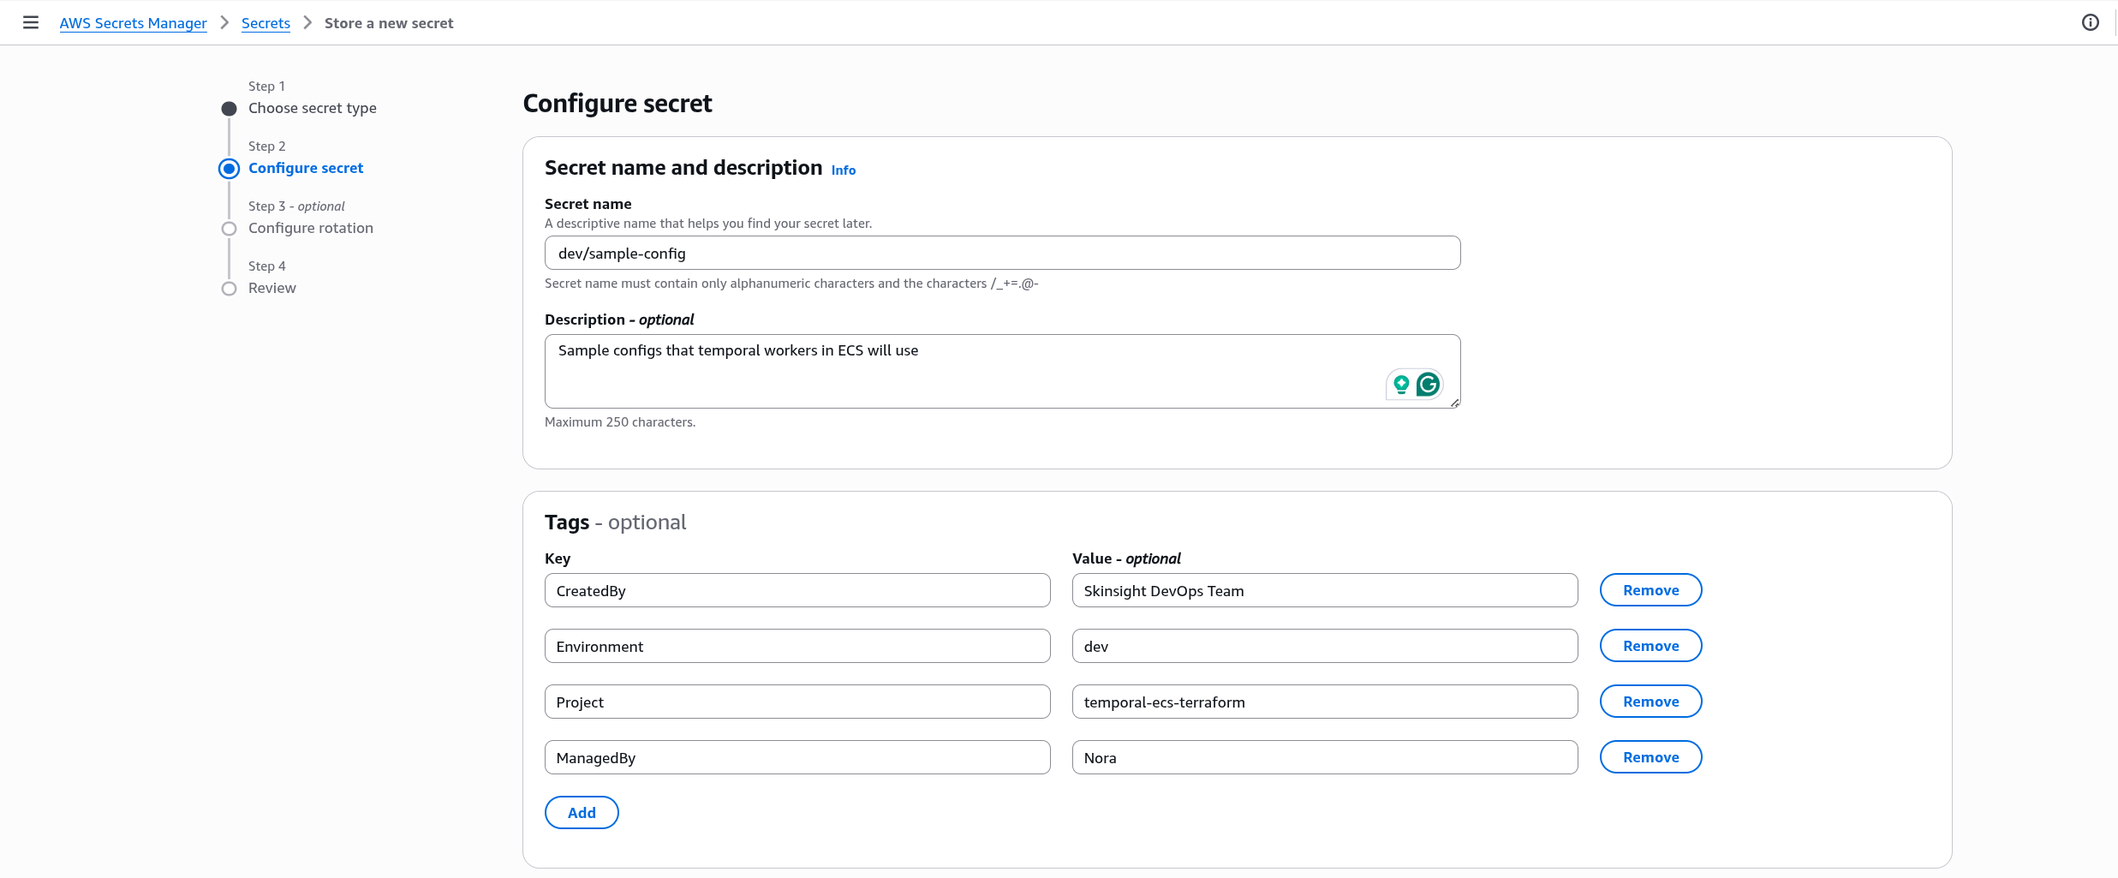
Task: Open the navigation sidebar hamburger menu
Action: click(x=31, y=22)
